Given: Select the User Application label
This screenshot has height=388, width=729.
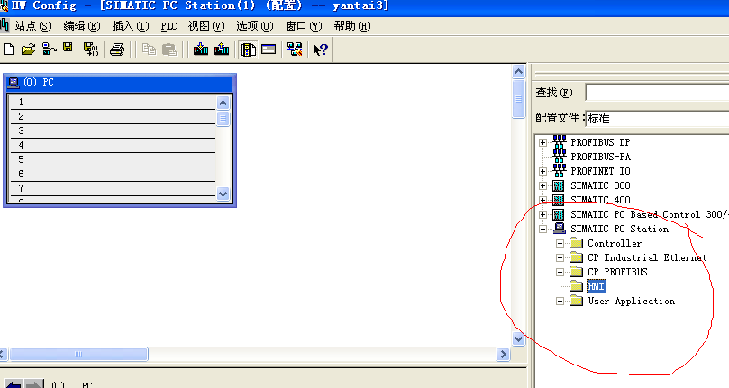Looking at the screenshot, I should click(x=632, y=301).
